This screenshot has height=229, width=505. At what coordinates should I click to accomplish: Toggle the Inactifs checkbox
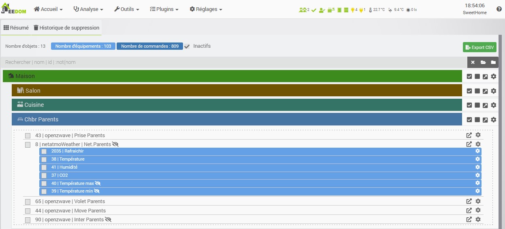pyautogui.click(x=187, y=47)
